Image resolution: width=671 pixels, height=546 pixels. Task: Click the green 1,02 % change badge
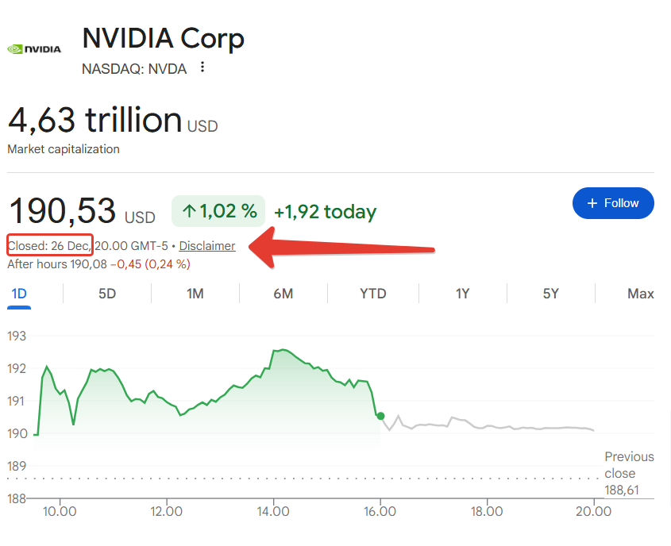pos(218,211)
